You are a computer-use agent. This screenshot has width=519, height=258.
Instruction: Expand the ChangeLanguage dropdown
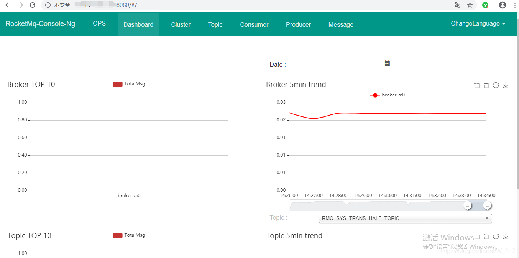(478, 24)
